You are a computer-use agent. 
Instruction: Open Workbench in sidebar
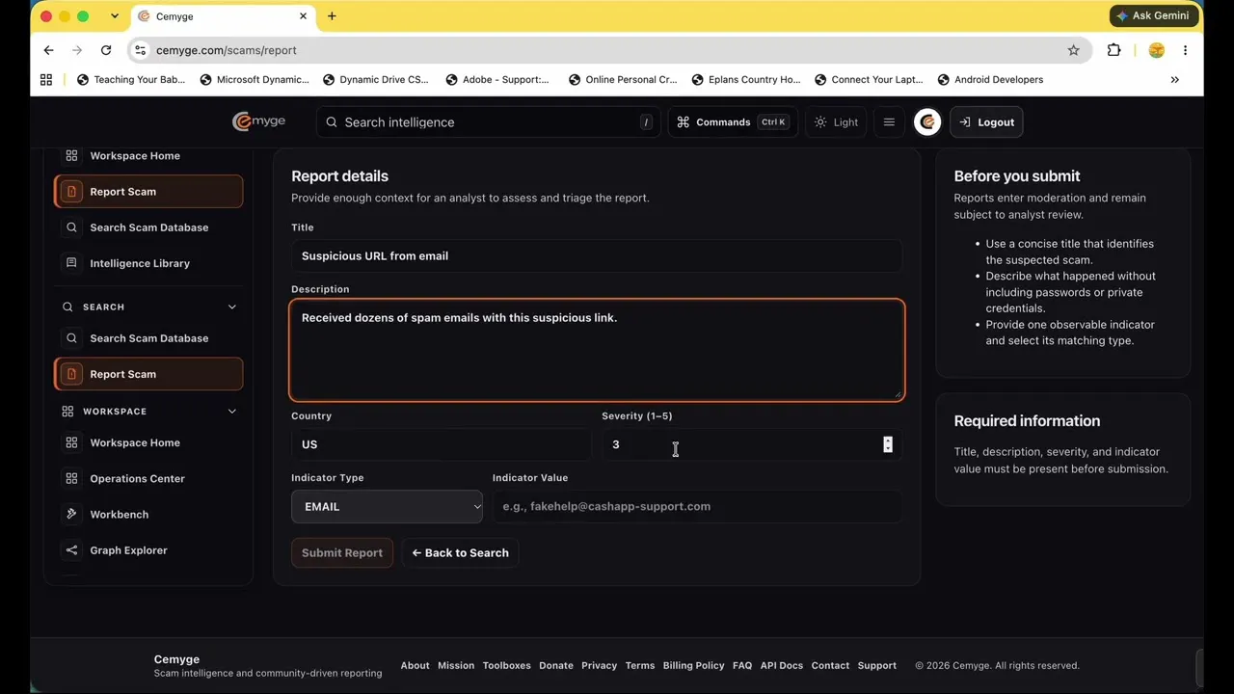click(x=148, y=514)
